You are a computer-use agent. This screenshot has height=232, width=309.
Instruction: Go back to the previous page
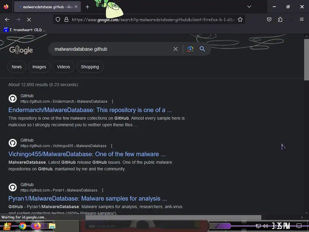coord(7,20)
